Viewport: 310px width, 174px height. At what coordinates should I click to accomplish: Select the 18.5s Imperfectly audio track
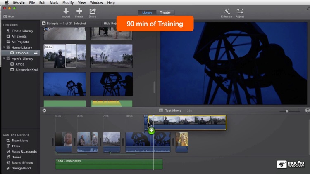(109, 164)
